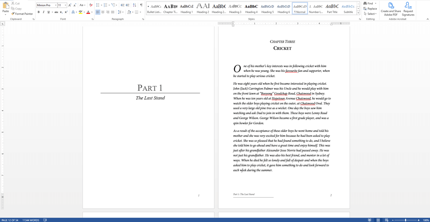This screenshot has width=430, height=222.
Task: Open the Replace dialog
Action: 370,8
